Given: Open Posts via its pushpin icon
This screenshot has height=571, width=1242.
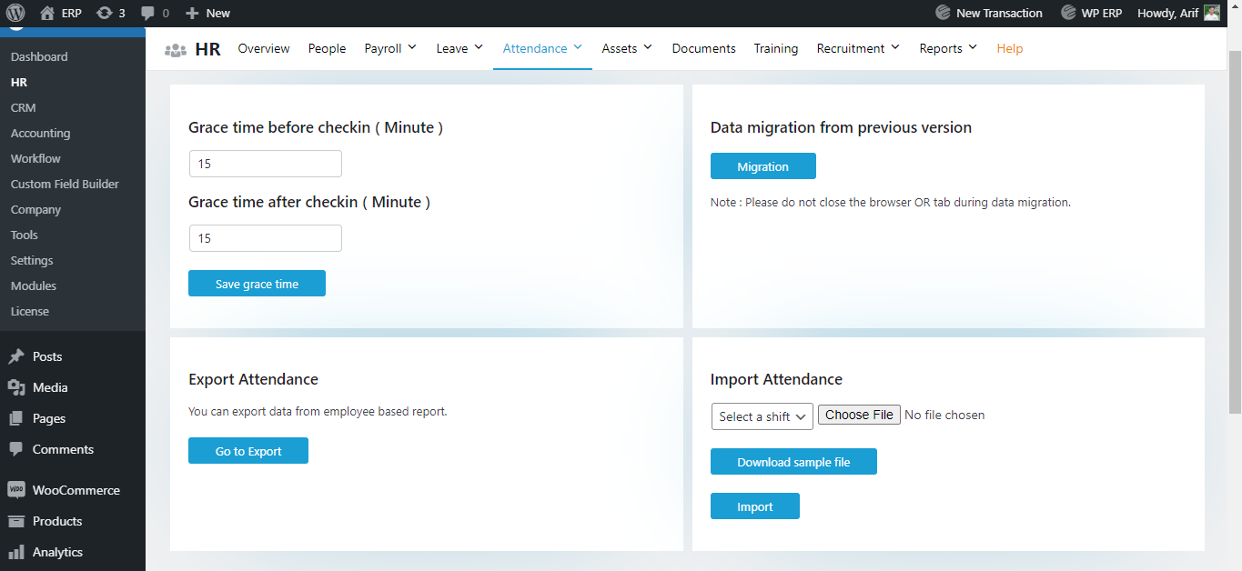Looking at the screenshot, I should pos(15,356).
